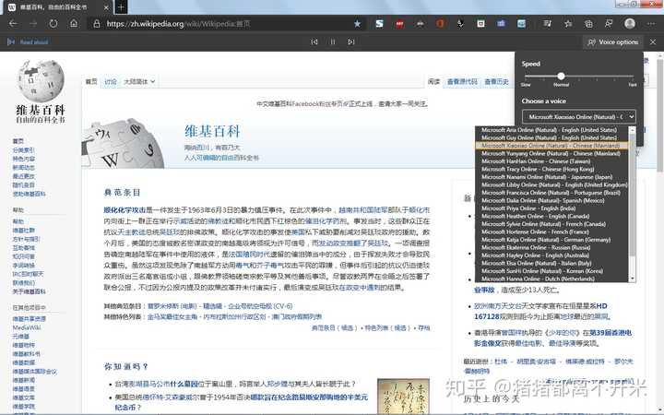The height and width of the screenshot is (415, 664).
Task: Open 随机条目 in the sidebar
Action: pos(23,185)
